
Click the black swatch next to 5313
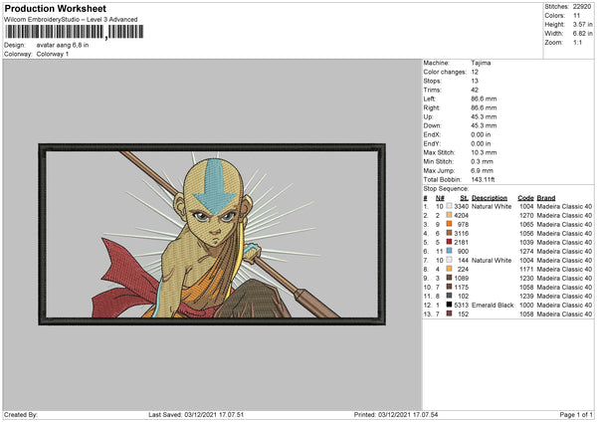click(x=450, y=305)
